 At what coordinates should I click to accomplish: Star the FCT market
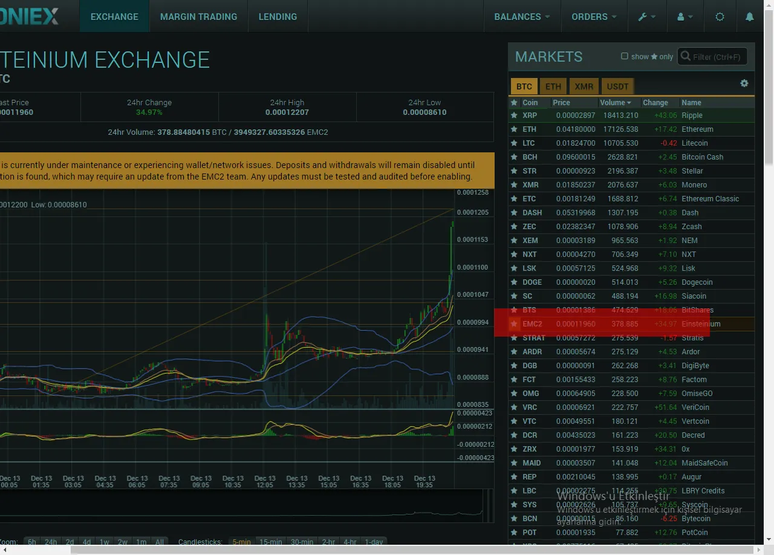[514, 380]
